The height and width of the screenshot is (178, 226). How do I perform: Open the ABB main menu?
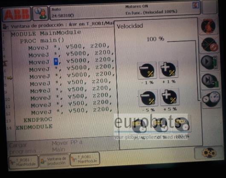click(17, 14)
